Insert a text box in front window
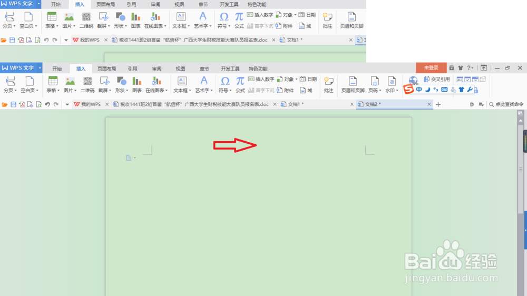Image resolution: width=527 pixels, height=296 pixels. (x=182, y=84)
